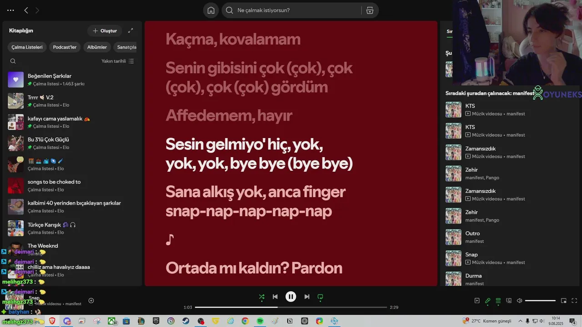Click the Oluştur create button
This screenshot has width=582, height=327.
tap(105, 31)
